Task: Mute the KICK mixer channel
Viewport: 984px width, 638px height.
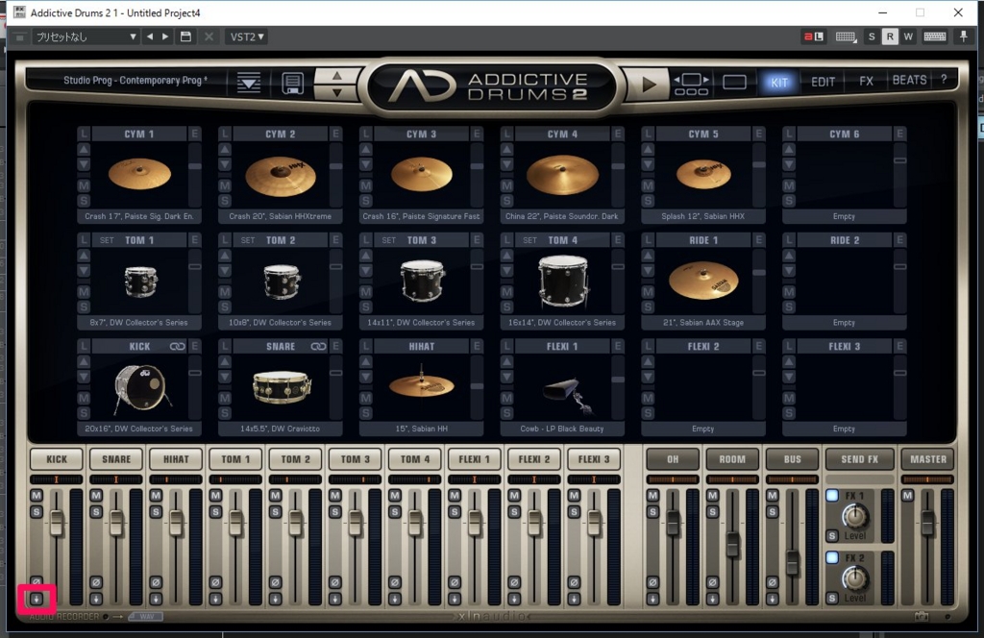Action: click(37, 496)
